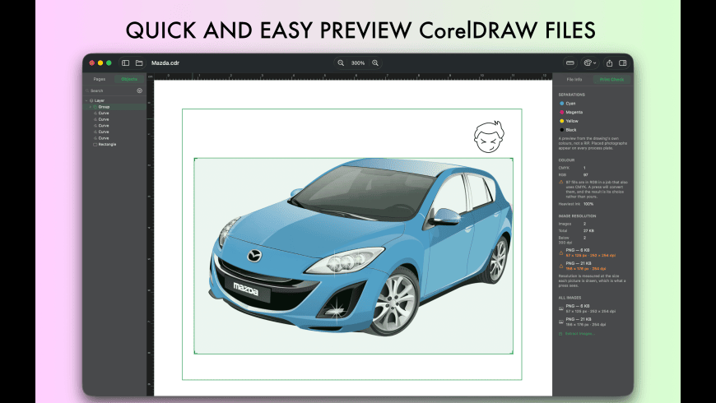Select the Layer row label
Image resolution: width=716 pixels, height=403 pixels.
point(100,100)
